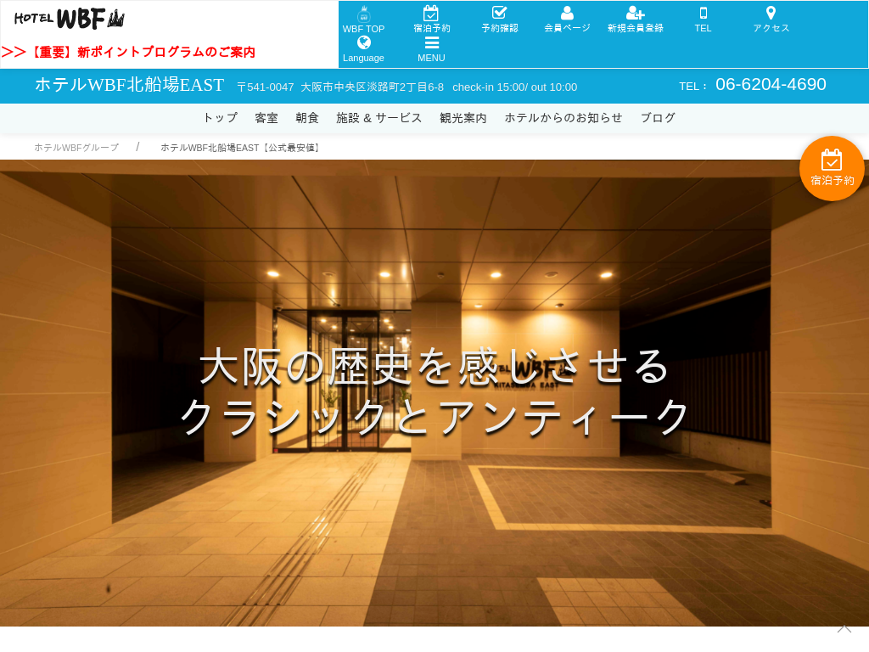Image resolution: width=869 pixels, height=652 pixels.
Task: Click the headline クラシックとアンティーク
Action: click(434, 416)
